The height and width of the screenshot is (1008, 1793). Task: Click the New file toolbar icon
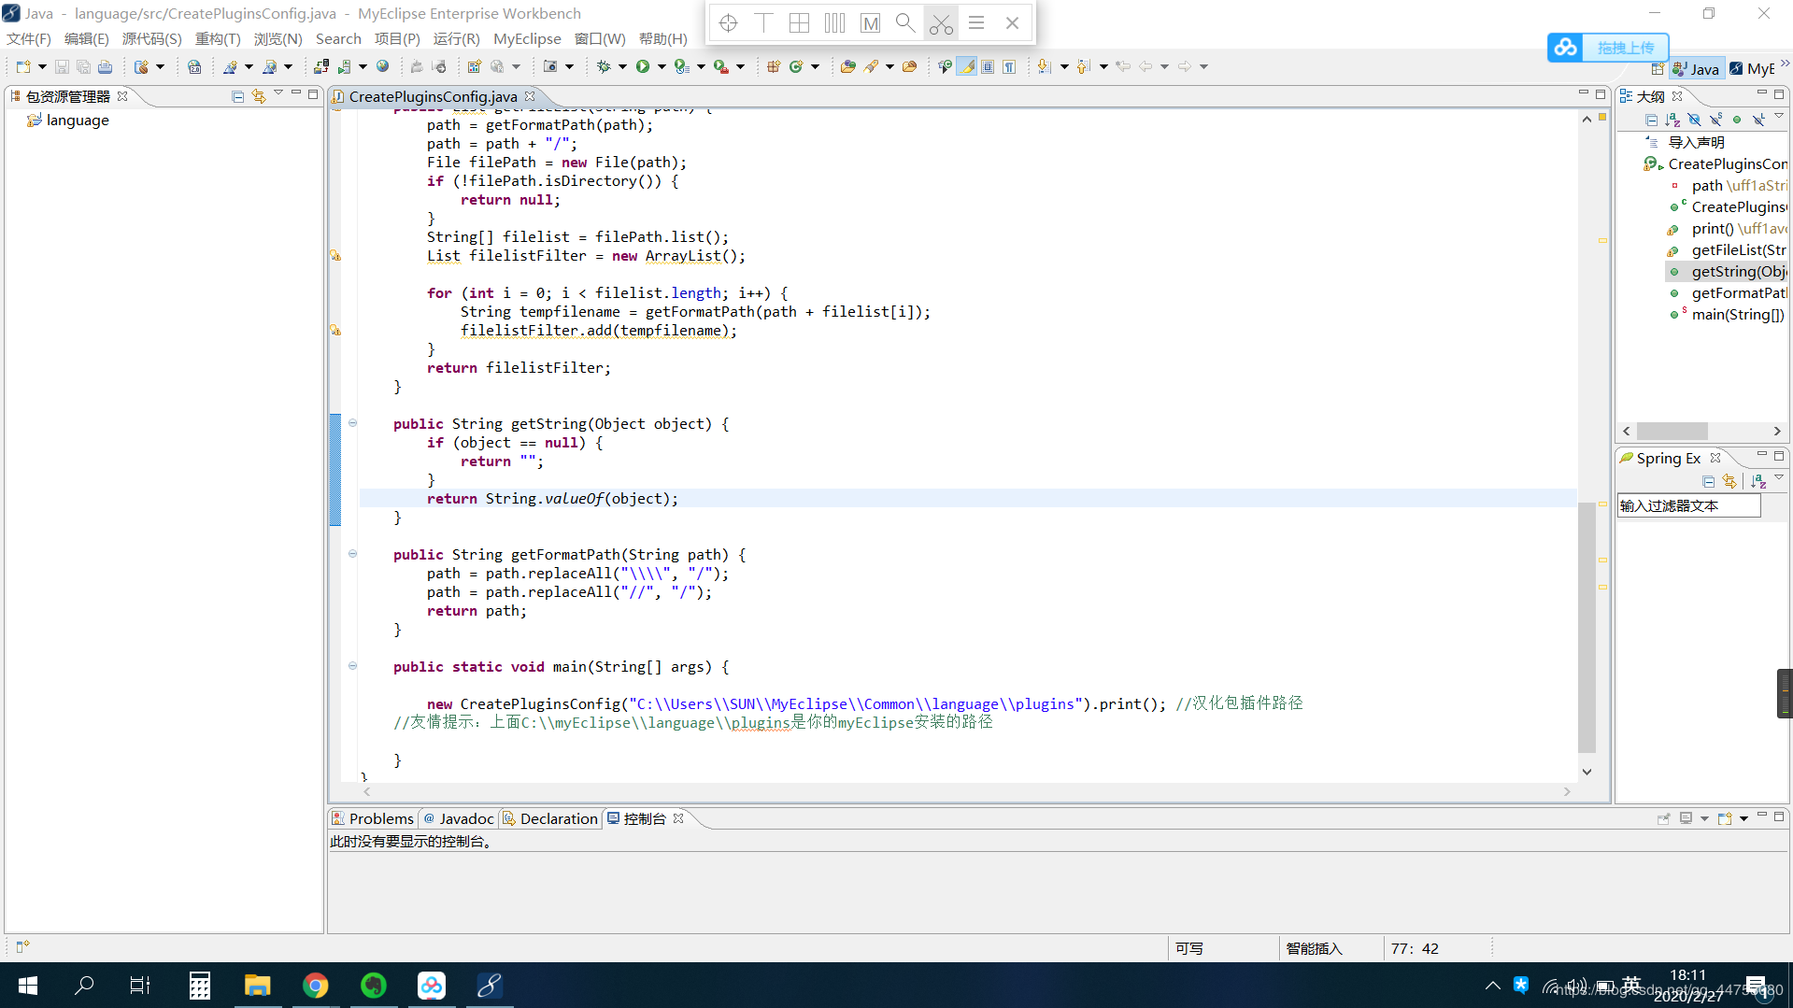[23, 66]
